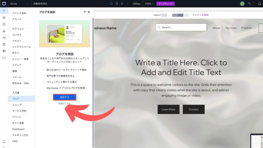The width and height of the screenshot is (263, 148).
Task: Open help question mark in blog panel
Action: (x=84, y=12)
